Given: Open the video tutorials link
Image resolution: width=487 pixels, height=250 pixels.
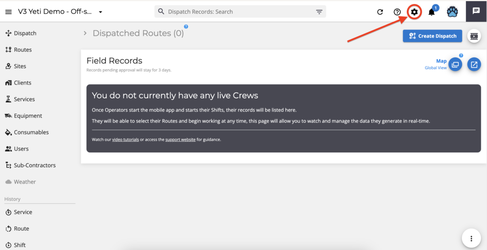Looking at the screenshot, I should click(125, 139).
